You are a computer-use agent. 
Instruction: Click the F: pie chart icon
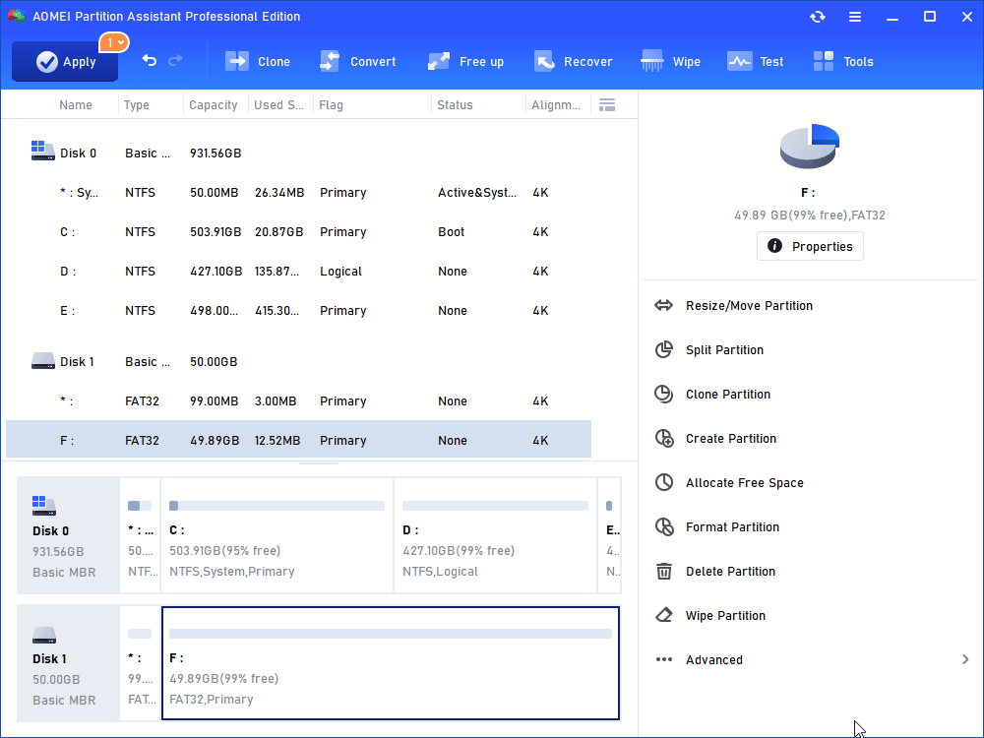pos(810,146)
